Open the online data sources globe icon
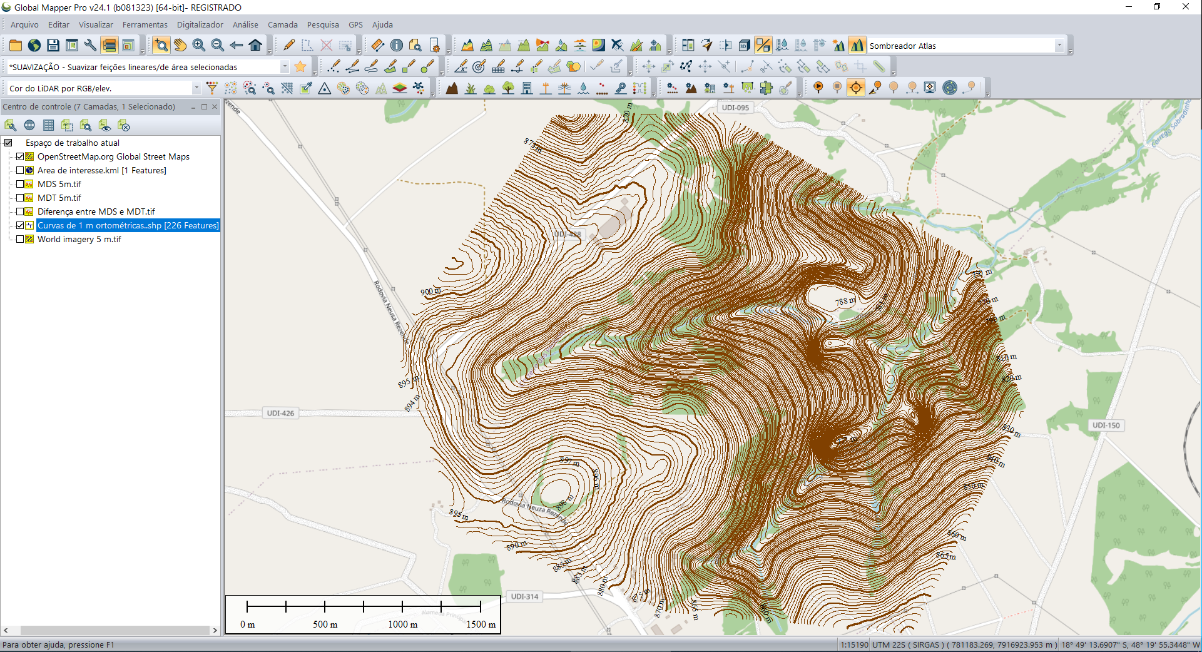The width and height of the screenshot is (1202, 652). pos(34,45)
